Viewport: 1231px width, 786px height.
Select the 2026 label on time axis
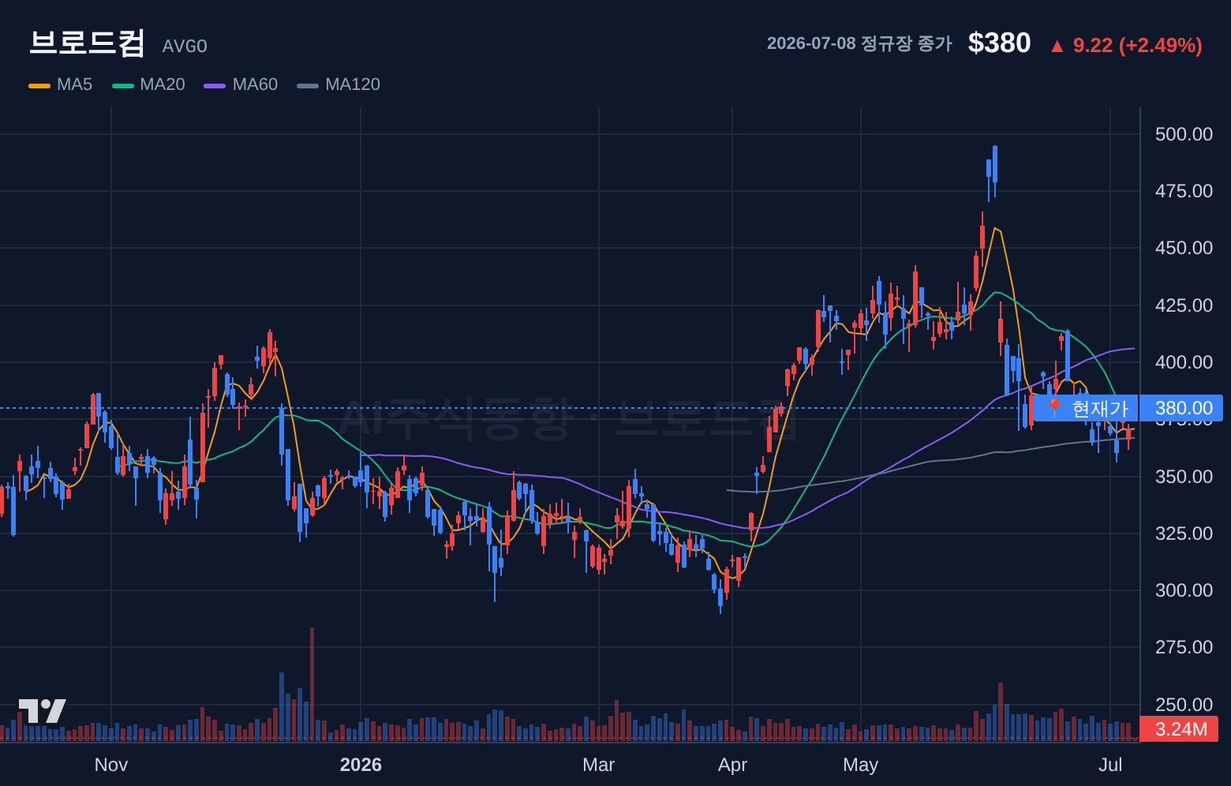coord(361,765)
